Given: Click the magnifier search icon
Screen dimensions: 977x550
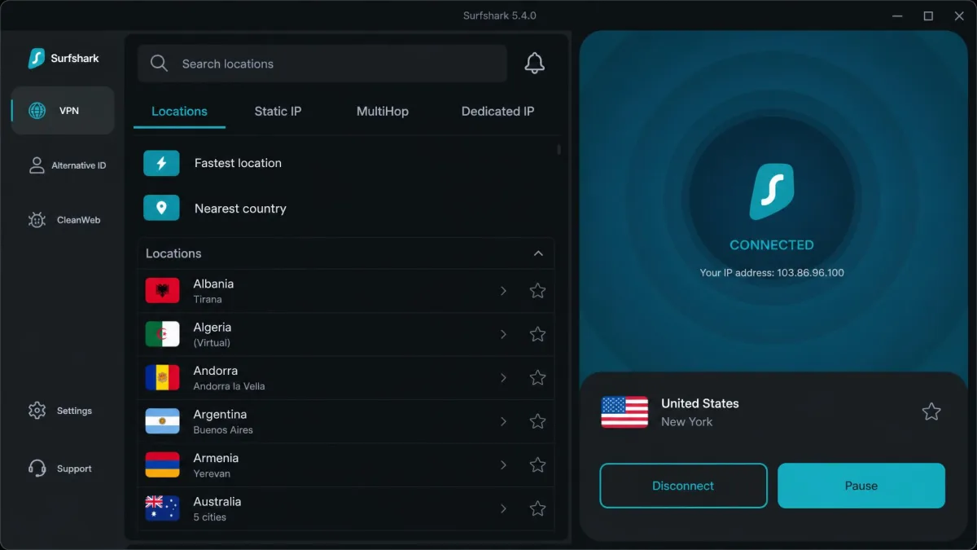Looking at the screenshot, I should 160,64.
